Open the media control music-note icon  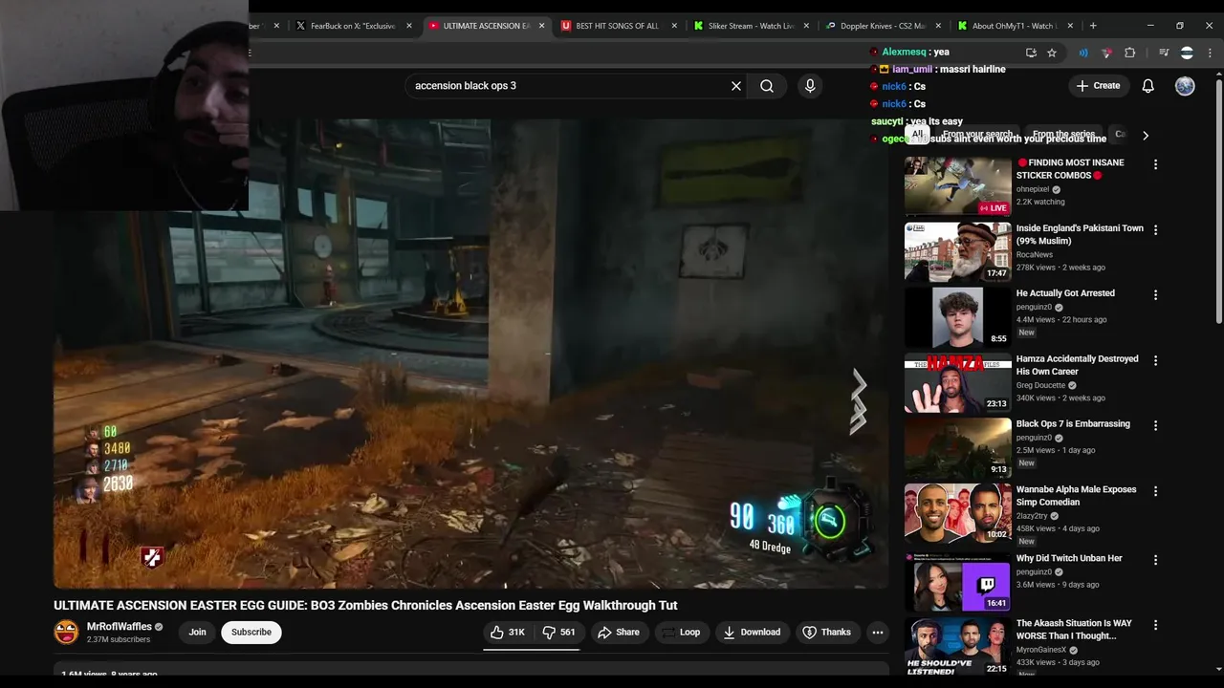[x=1164, y=53]
